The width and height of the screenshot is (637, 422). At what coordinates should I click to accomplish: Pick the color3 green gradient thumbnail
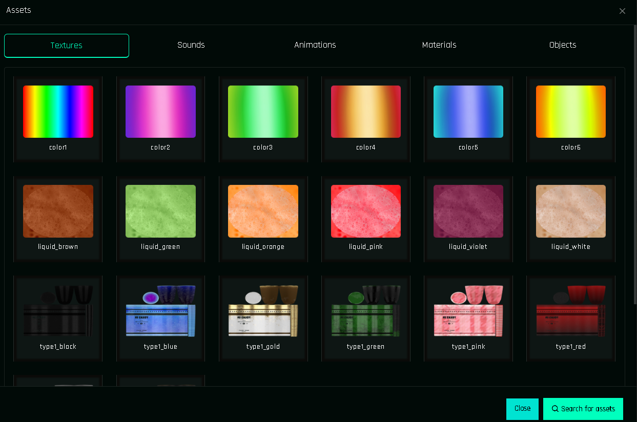point(263,112)
